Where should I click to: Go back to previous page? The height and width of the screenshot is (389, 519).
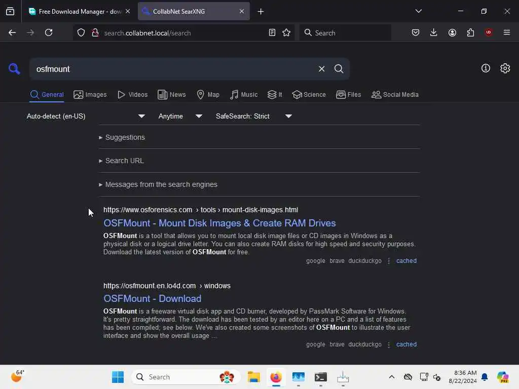(12, 32)
